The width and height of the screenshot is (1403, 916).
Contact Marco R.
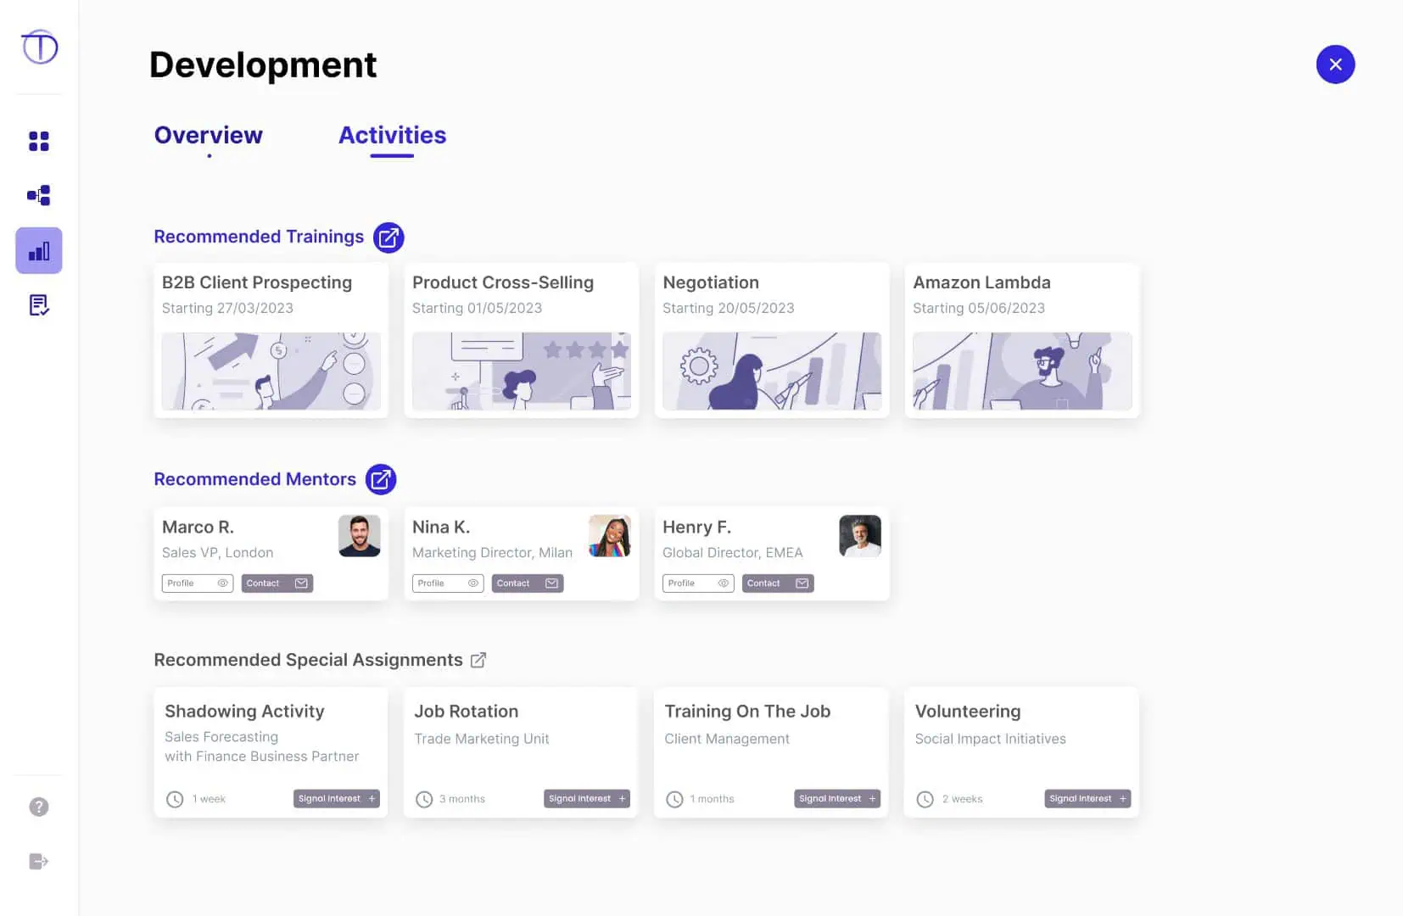coord(277,584)
